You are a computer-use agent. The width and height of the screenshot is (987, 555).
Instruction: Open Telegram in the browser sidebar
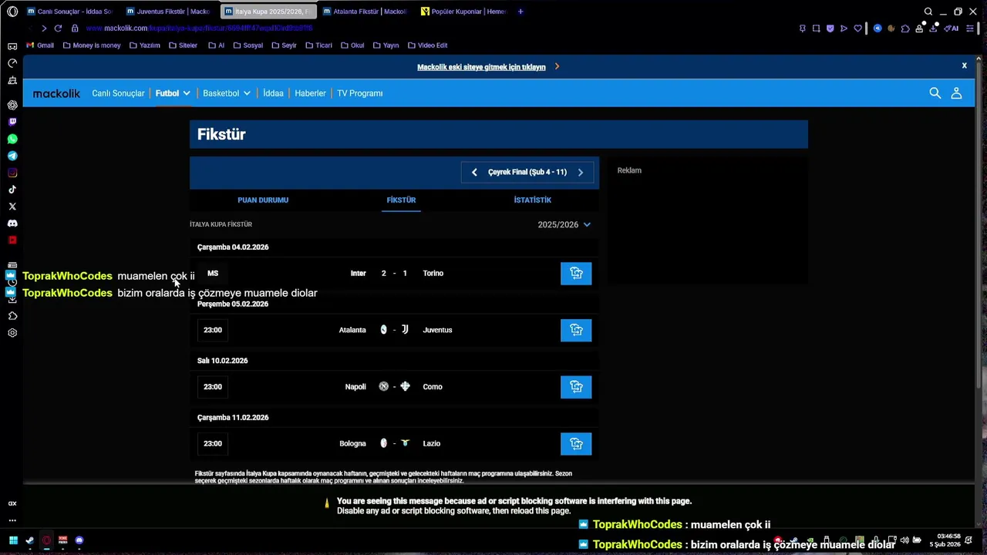click(12, 156)
